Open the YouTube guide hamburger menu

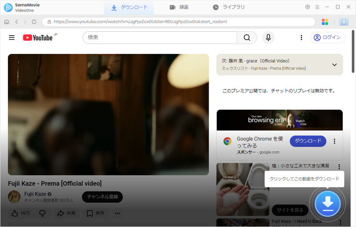12,37
